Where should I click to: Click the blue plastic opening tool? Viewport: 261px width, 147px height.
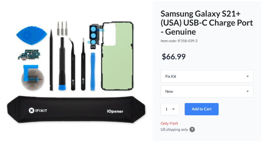click(x=93, y=72)
